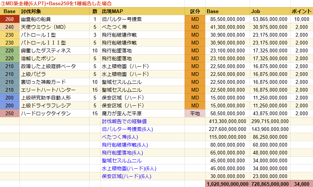The width and height of the screenshot is (313, 187).
Task: Click the 85,500,000,000 Base value
Action: [228, 19]
